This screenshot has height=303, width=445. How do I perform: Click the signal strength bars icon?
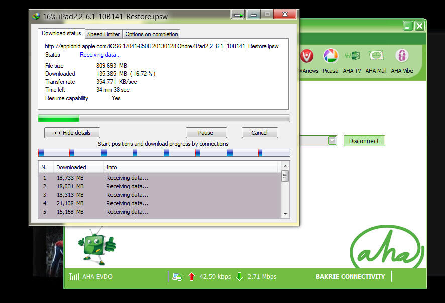pyautogui.click(x=74, y=276)
